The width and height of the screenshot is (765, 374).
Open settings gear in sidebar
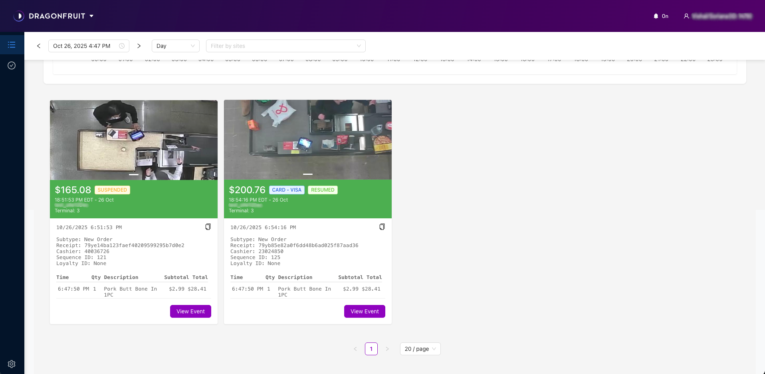tap(12, 364)
